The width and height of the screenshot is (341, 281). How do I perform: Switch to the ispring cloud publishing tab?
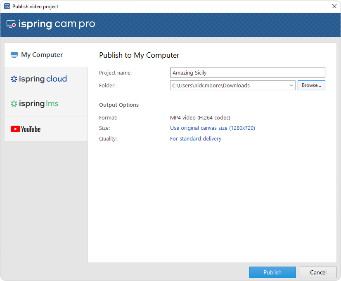pos(43,79)
